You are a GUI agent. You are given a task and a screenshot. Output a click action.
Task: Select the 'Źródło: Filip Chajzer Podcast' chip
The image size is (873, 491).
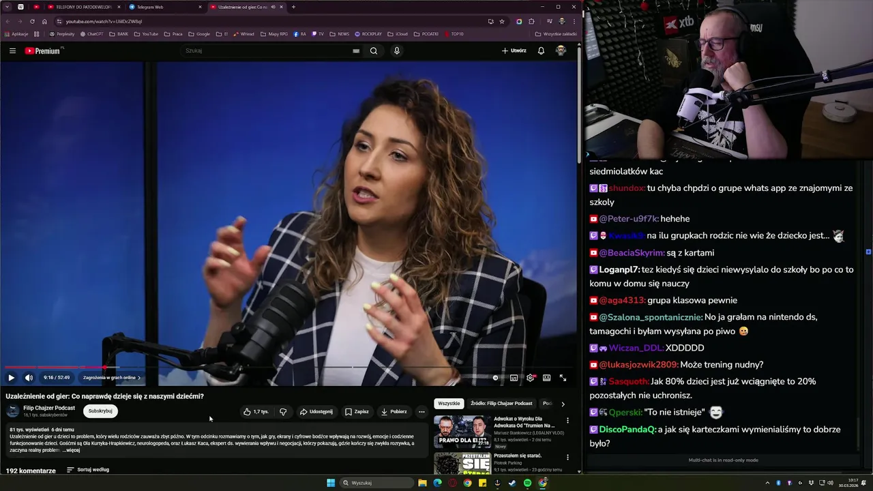coord(501,403)
